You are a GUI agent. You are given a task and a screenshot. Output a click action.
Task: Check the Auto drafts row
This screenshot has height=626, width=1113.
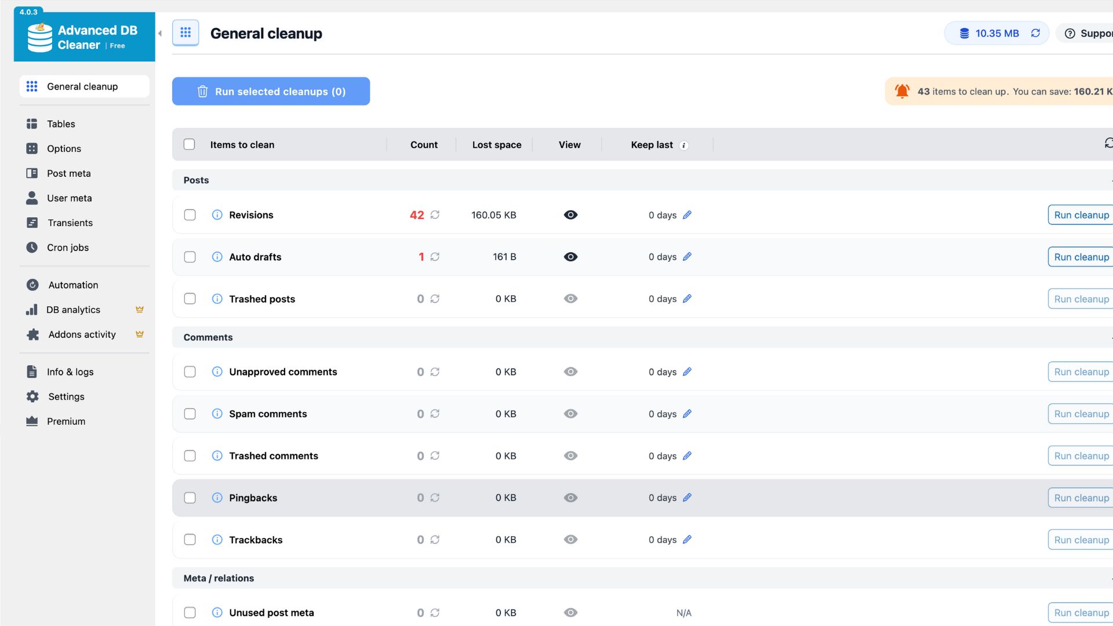[190, 256]
